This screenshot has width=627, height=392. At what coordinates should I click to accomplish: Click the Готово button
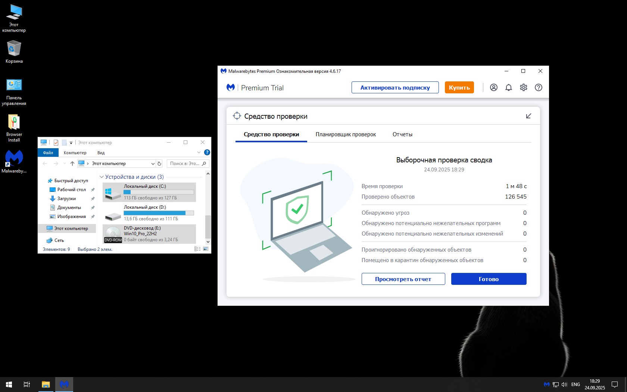[489, 279]
